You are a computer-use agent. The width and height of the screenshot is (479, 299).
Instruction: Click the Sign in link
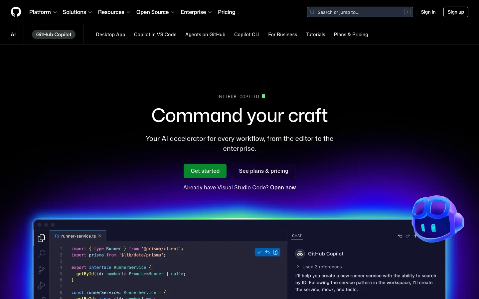(428, 12)
